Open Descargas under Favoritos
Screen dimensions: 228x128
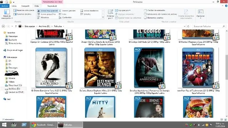click(x=13, y=36)
